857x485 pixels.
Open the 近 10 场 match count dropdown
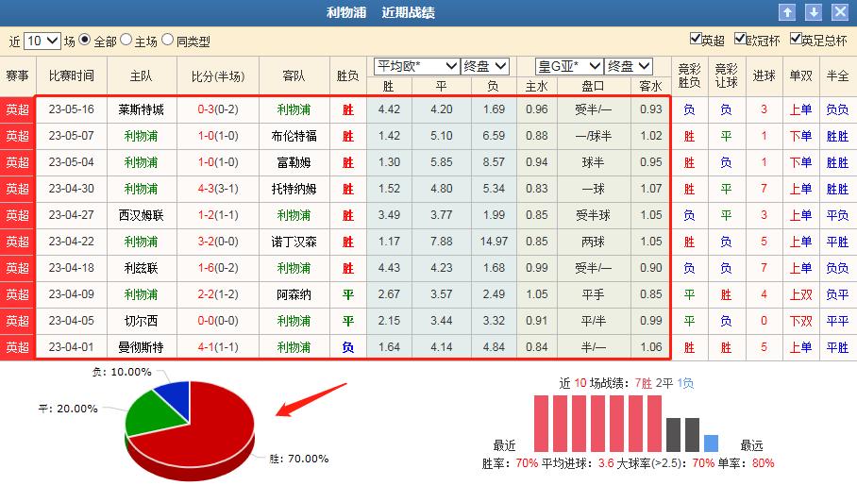pos(42,41)
